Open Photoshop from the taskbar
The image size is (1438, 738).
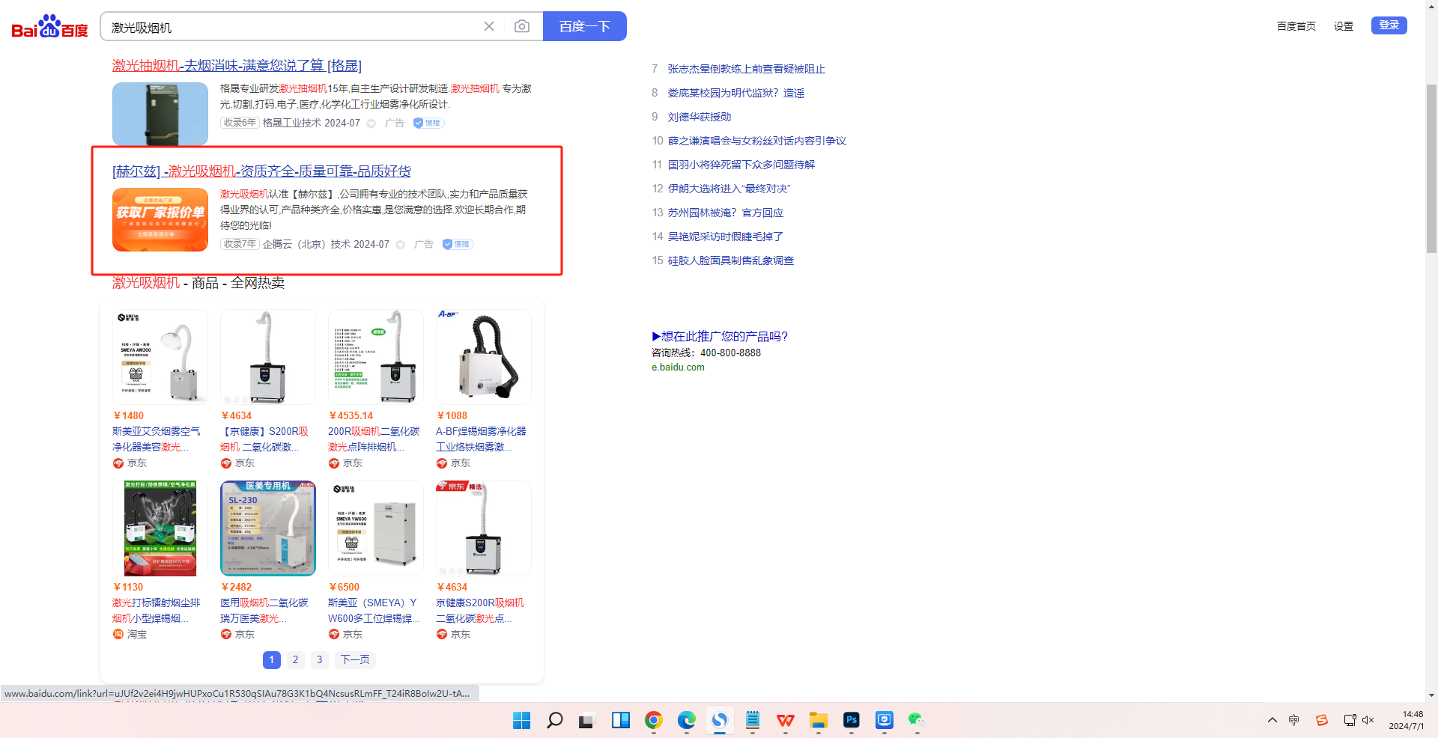pos(851,721)
